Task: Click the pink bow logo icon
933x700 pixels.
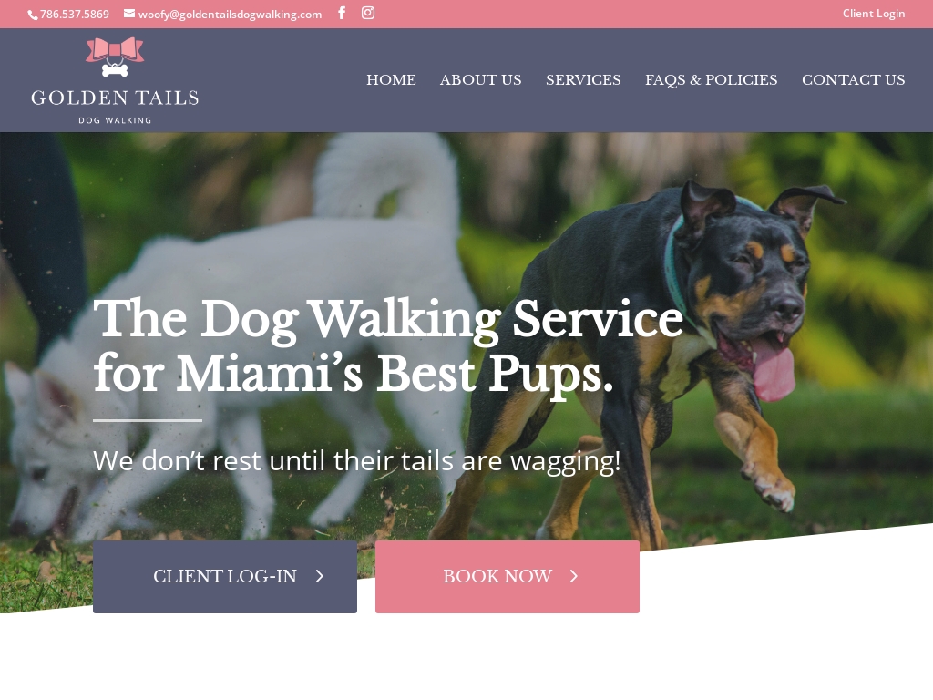Action: pyautogui.click(x=115, y=57)
